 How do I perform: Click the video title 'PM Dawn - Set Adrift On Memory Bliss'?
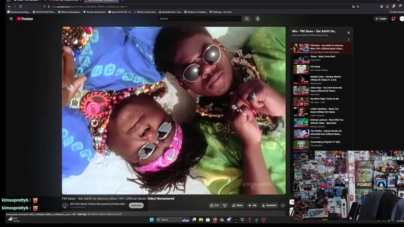coord(118,198)
